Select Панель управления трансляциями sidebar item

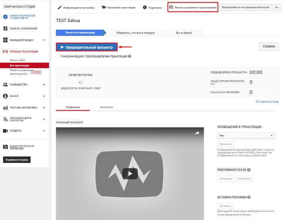(x=21, y=72)
